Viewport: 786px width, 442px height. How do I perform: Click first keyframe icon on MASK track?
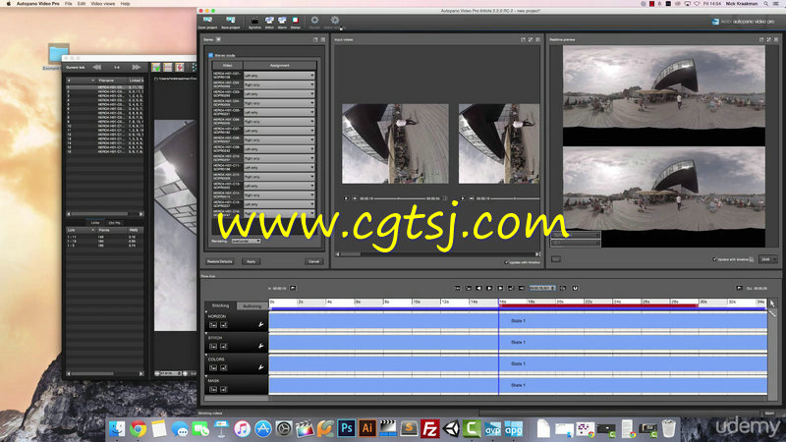213,389
